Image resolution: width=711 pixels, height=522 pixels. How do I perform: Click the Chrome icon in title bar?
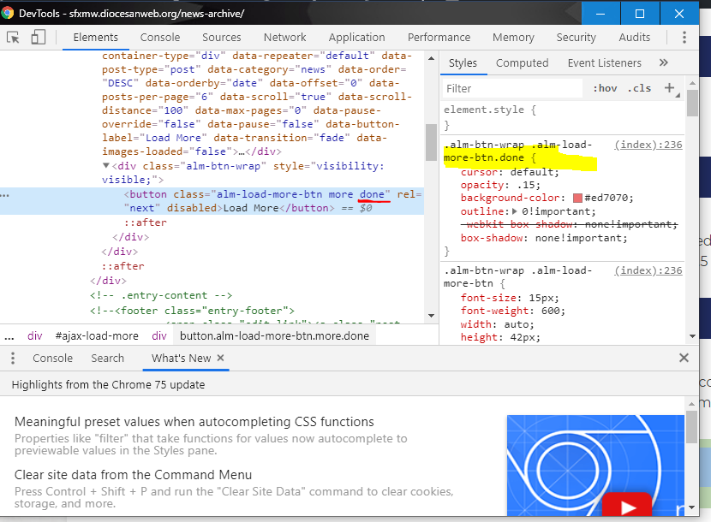[x=9, y=14]
